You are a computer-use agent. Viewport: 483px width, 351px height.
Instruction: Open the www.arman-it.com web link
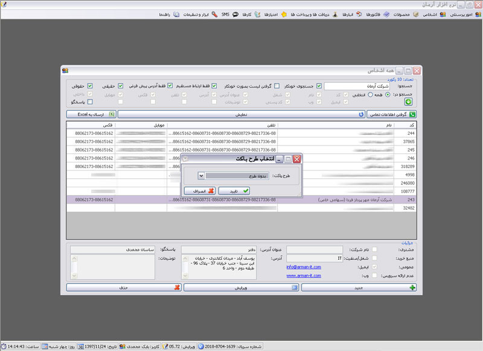(x=304, y=275)
